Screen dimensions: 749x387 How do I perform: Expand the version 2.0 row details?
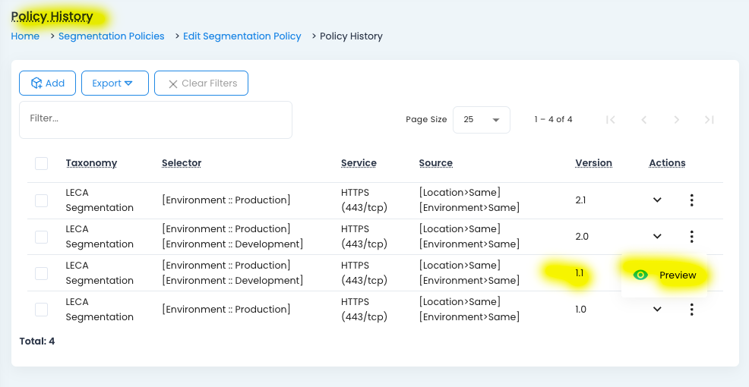pyautogui.click(x=657, y=237)
